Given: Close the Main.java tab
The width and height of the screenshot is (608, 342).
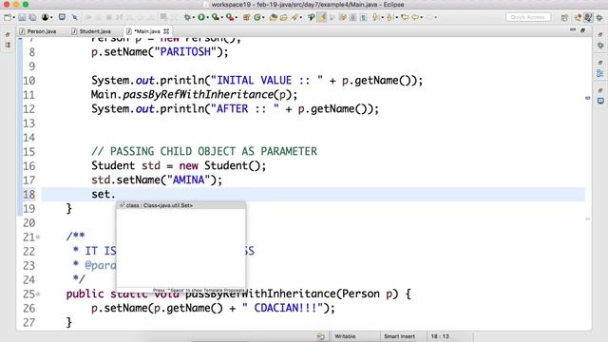Looking at the screenshot, I should 166,31.
